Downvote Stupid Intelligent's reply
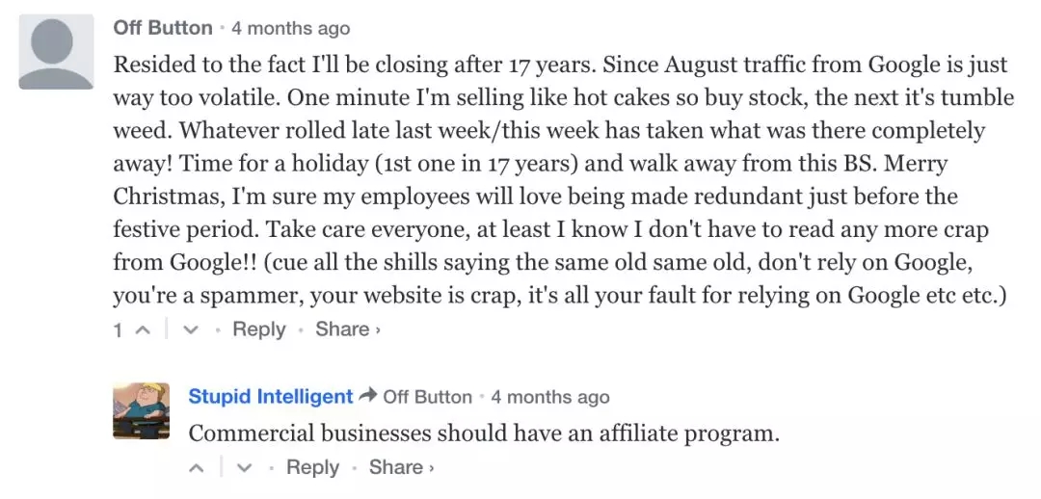This screenshot has width=1041, height=499. coord(245,468)
